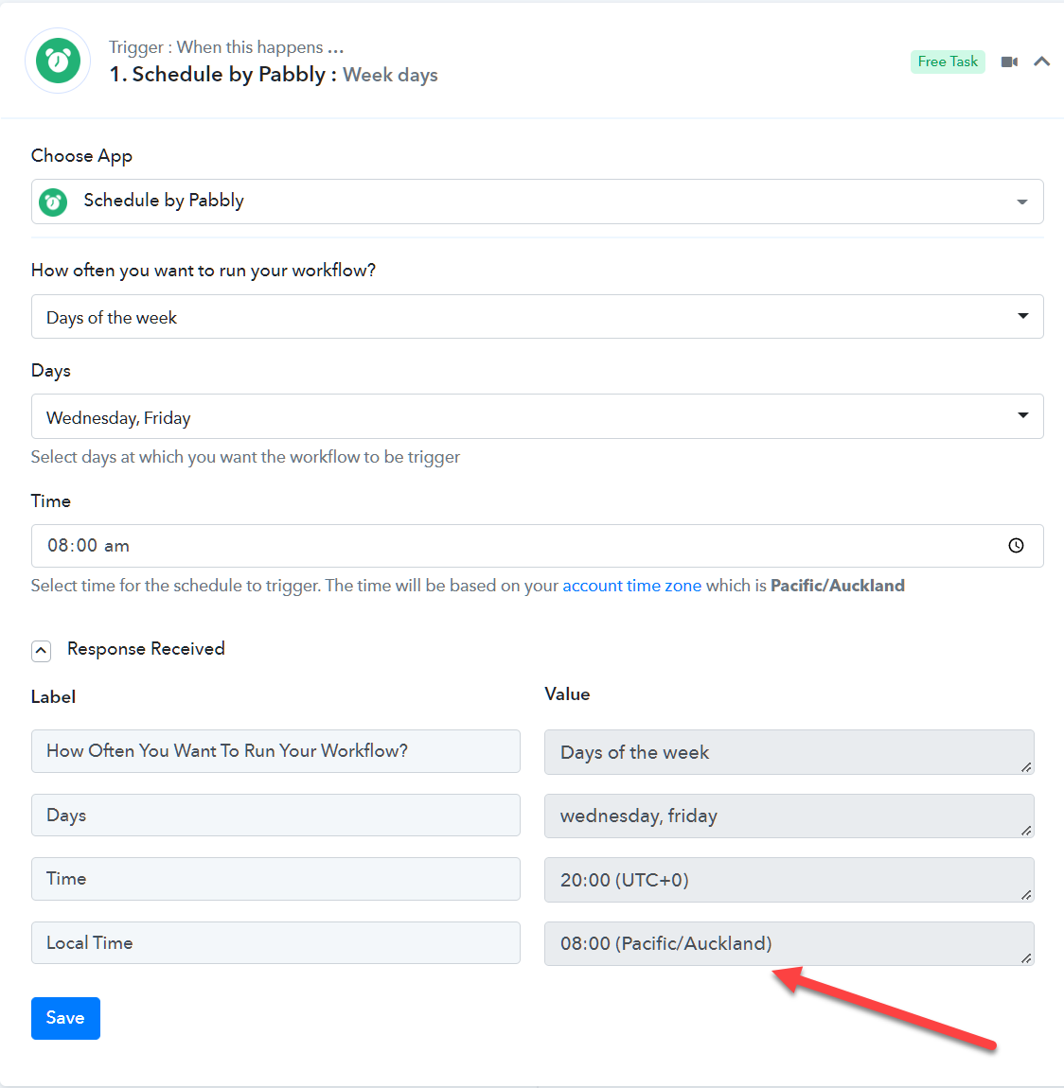
Task: Click the clock icon in Time field
Action: (1016, 545)
